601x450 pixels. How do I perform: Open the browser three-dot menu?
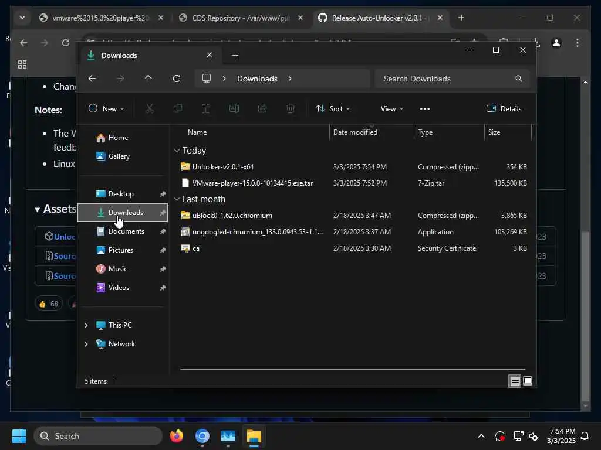tap(578, 43)
